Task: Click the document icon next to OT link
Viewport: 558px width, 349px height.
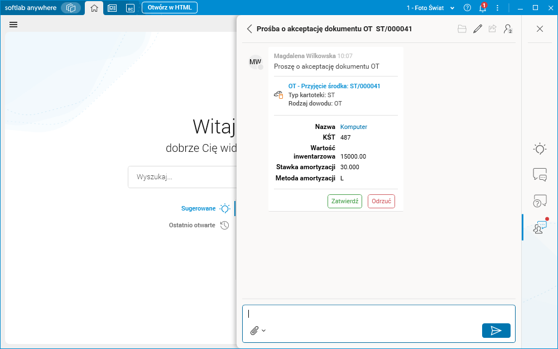Action: click(278, 95)
